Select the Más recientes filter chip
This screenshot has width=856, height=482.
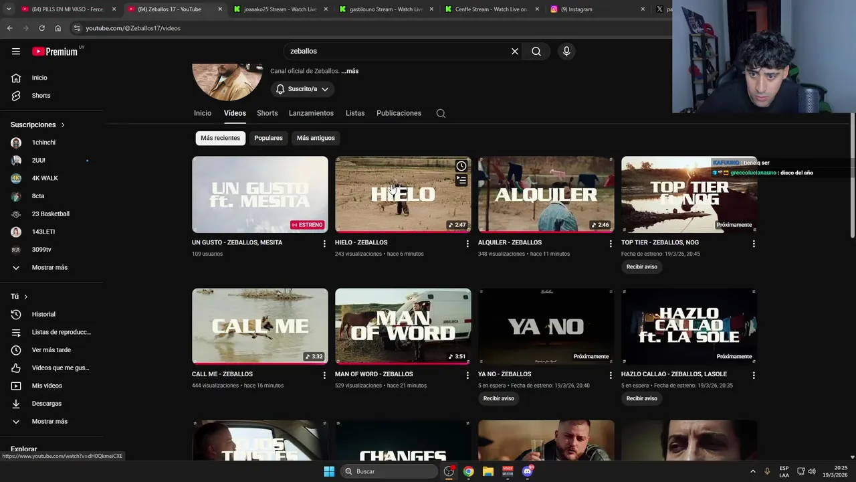tap(220, 138)
